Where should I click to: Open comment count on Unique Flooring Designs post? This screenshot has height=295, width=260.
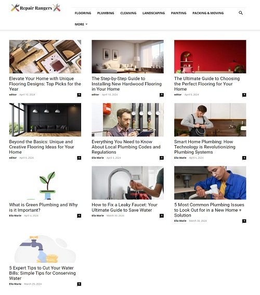[79, 95]
